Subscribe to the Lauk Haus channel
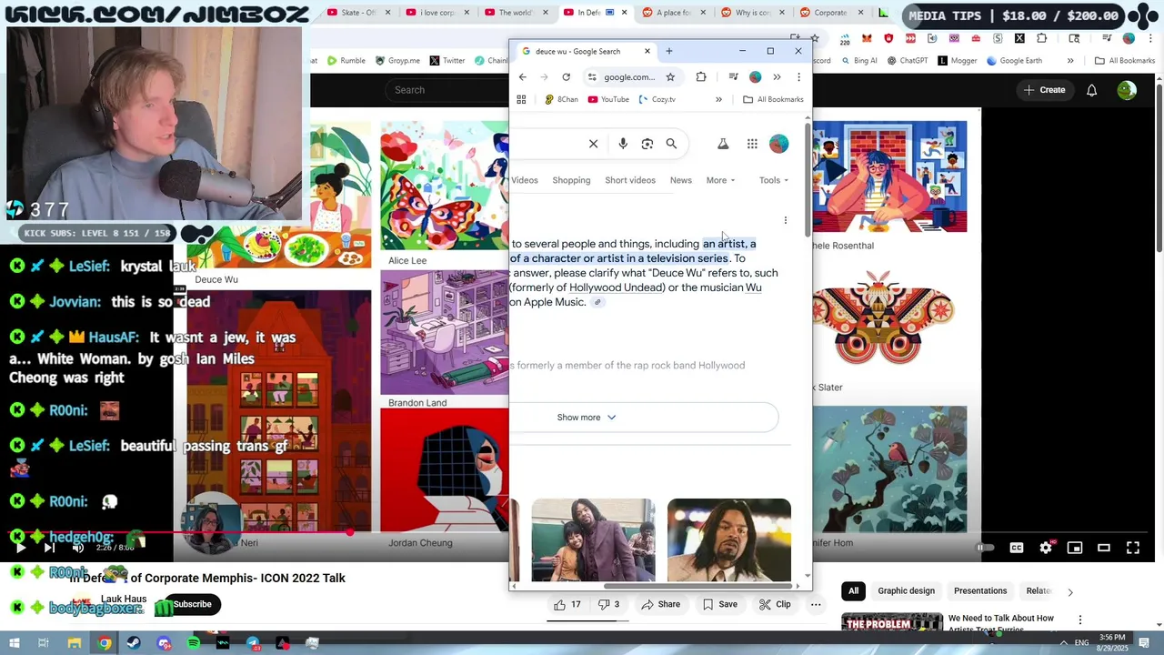Viewport: 1164px width, 655px height. click(192, 604)
